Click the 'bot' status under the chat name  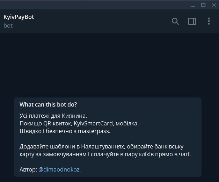tap(8, 26)
